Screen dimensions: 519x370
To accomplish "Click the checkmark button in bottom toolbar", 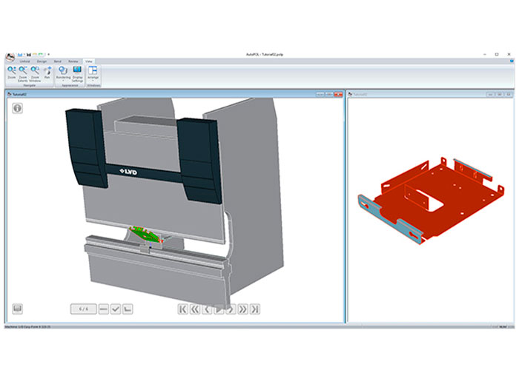I will click(x=116, y=309).
